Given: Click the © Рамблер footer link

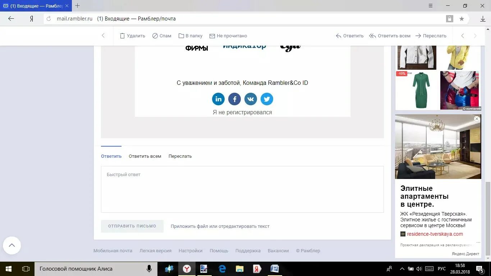Looking at the screenshot, I should tap(308, 251).
